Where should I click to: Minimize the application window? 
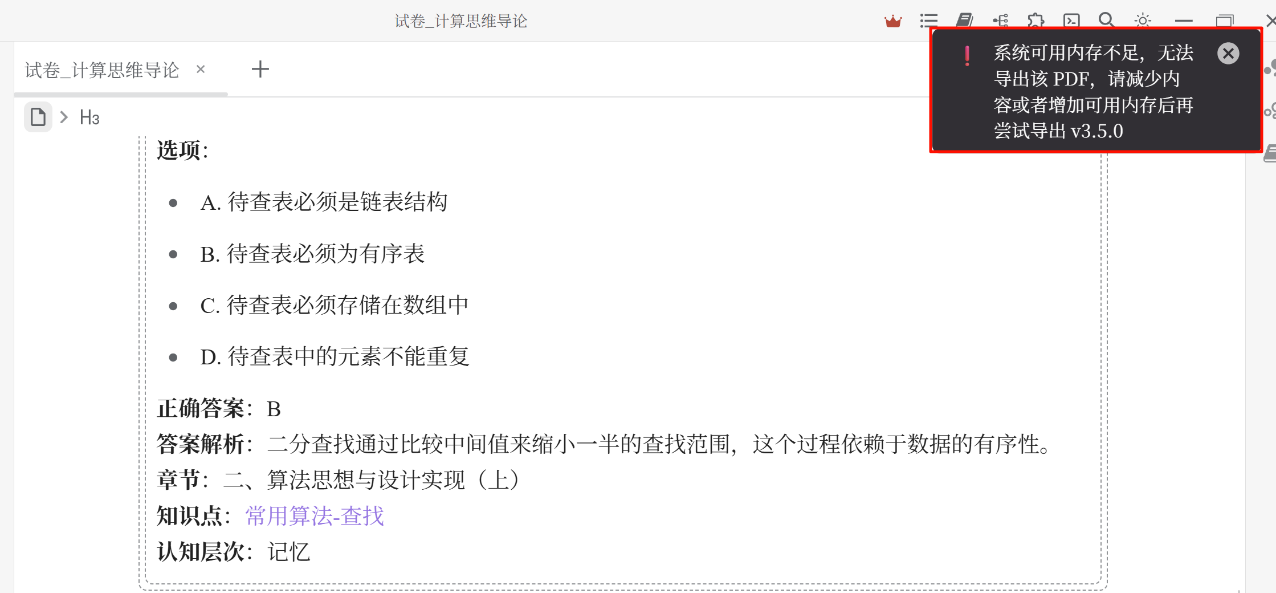tap(1184, 21)
